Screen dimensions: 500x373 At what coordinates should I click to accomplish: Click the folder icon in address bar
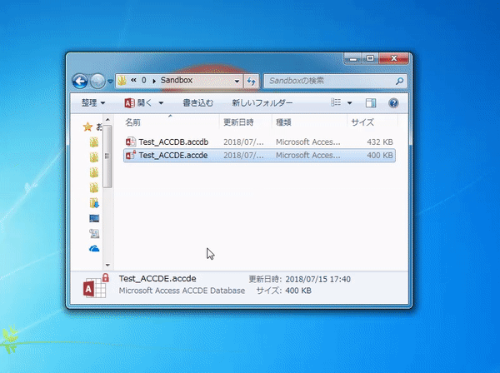point(122,81)
